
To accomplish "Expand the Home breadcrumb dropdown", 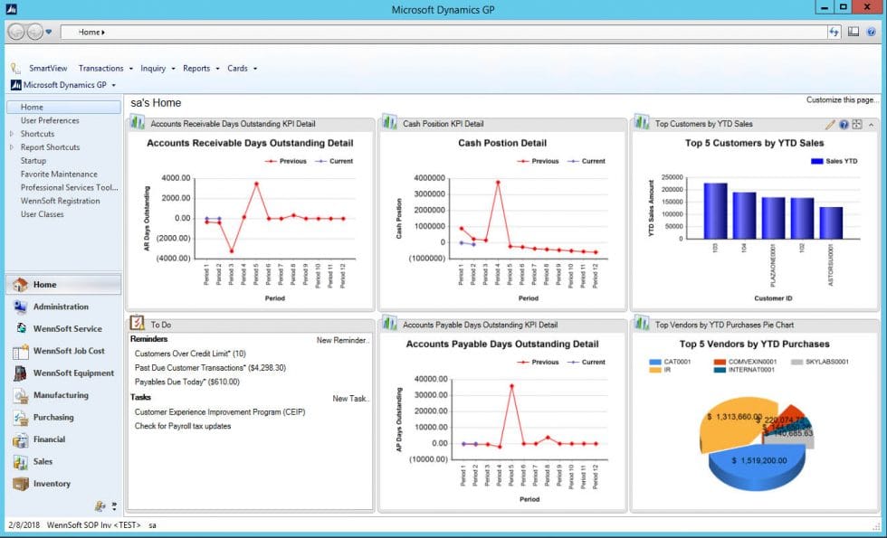I will [102, 30].
